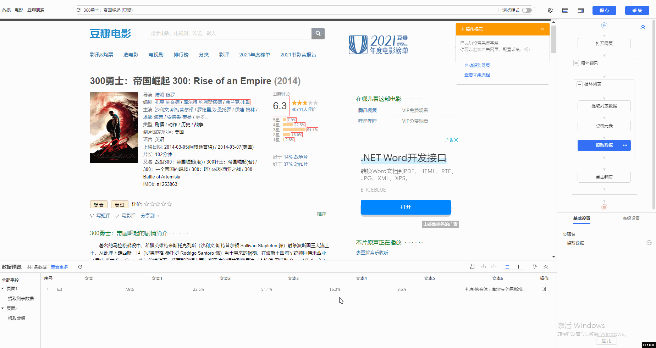Screen dimensions: 656x348
Task: Open the 排行榜 navigation item
Action: [181, 55]
